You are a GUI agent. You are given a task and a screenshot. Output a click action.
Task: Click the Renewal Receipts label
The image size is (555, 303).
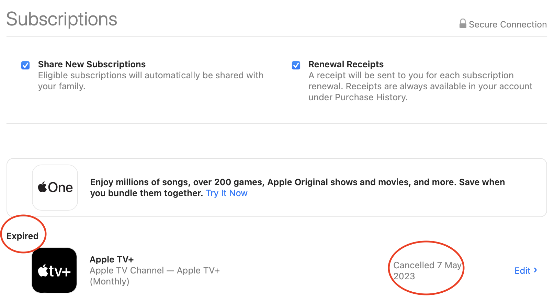pos(346,64)
